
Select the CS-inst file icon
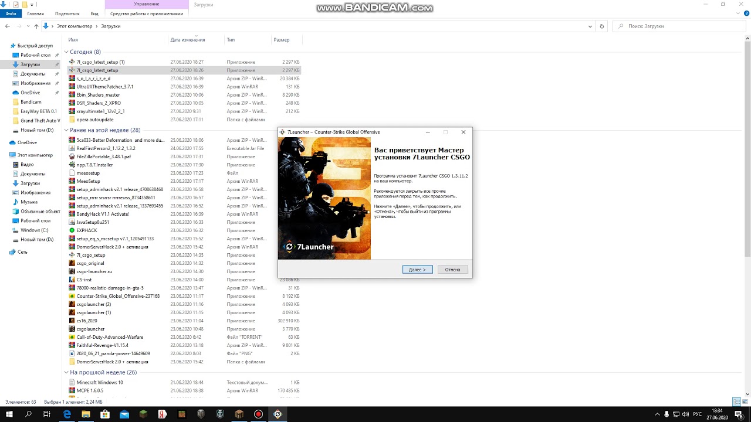click(x=72, y=280)
